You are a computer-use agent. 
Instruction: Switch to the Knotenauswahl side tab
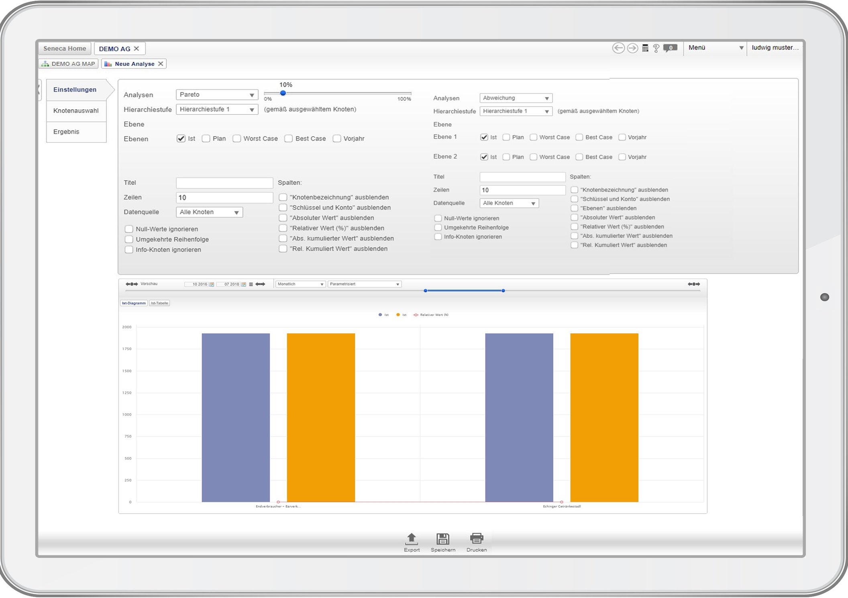[x=76, y=111]
